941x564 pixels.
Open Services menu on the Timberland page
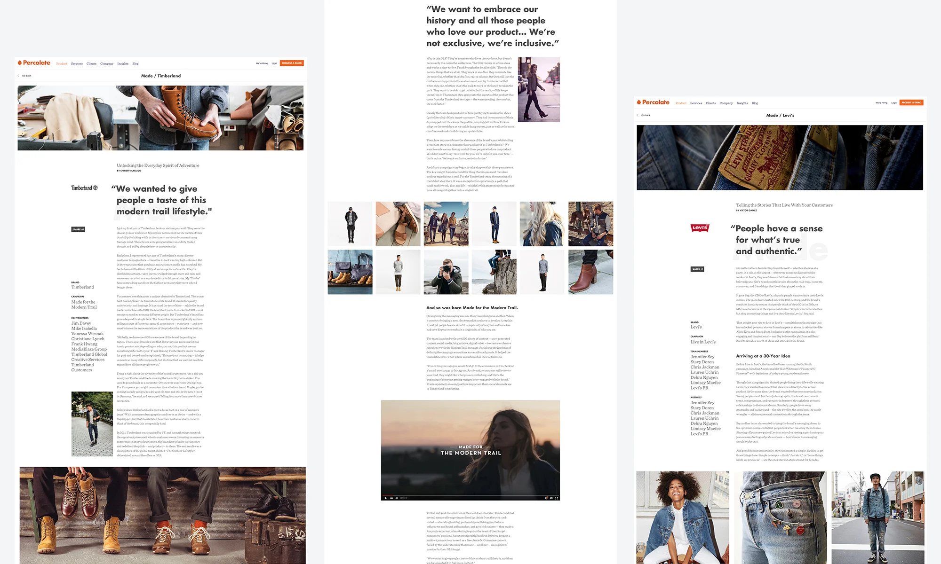click(x=77, y=63)
